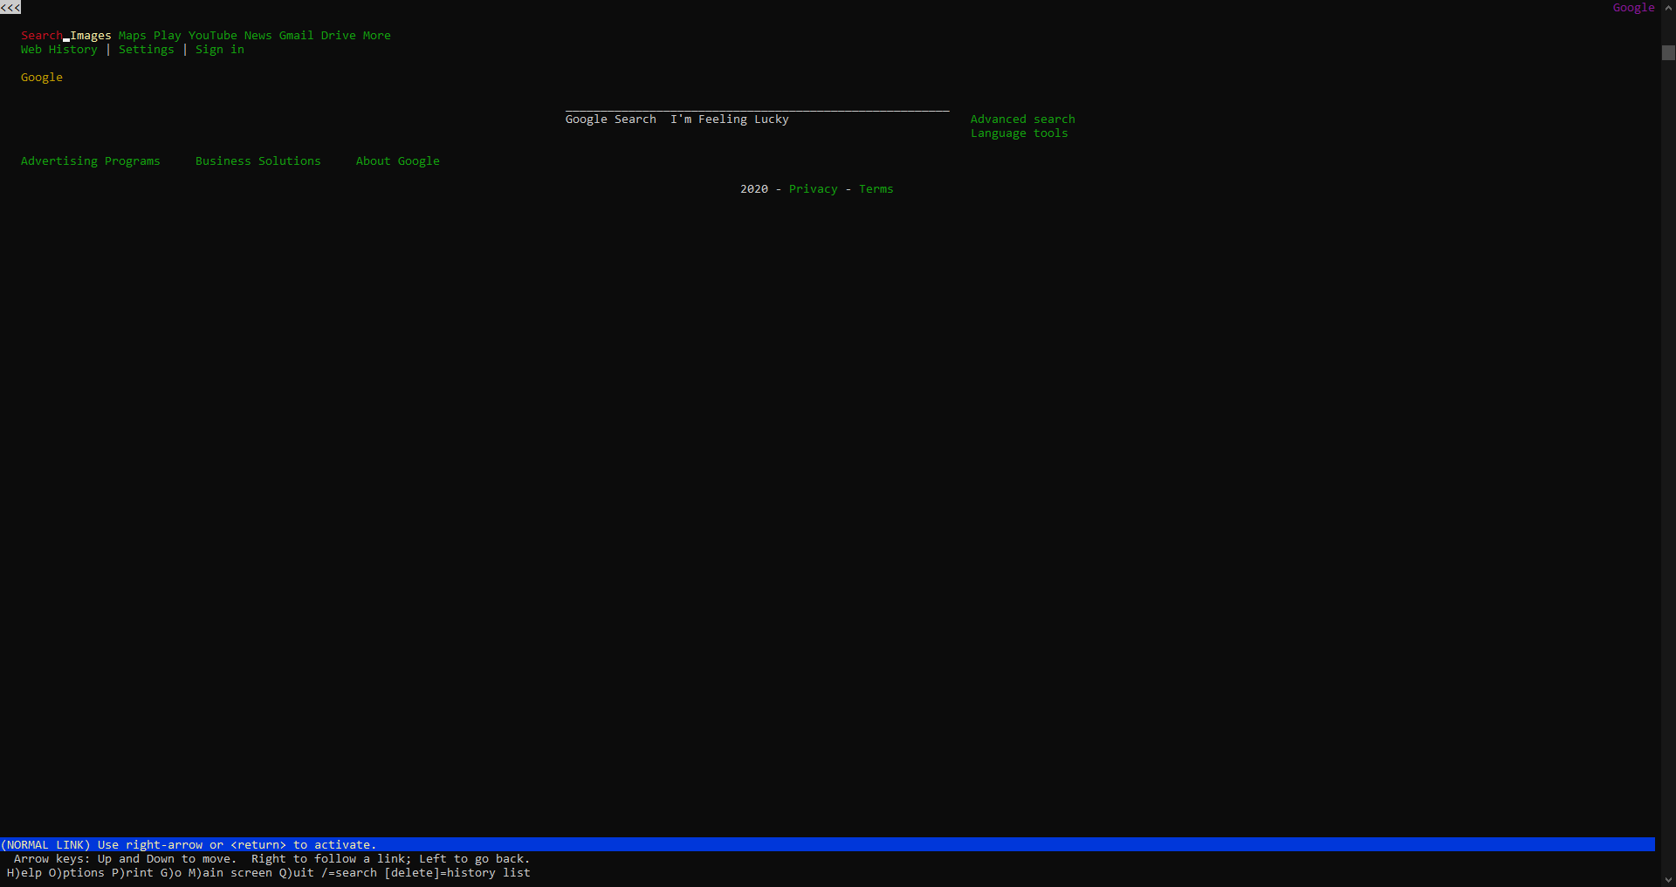Open Business Solutions link

[258, 161]
